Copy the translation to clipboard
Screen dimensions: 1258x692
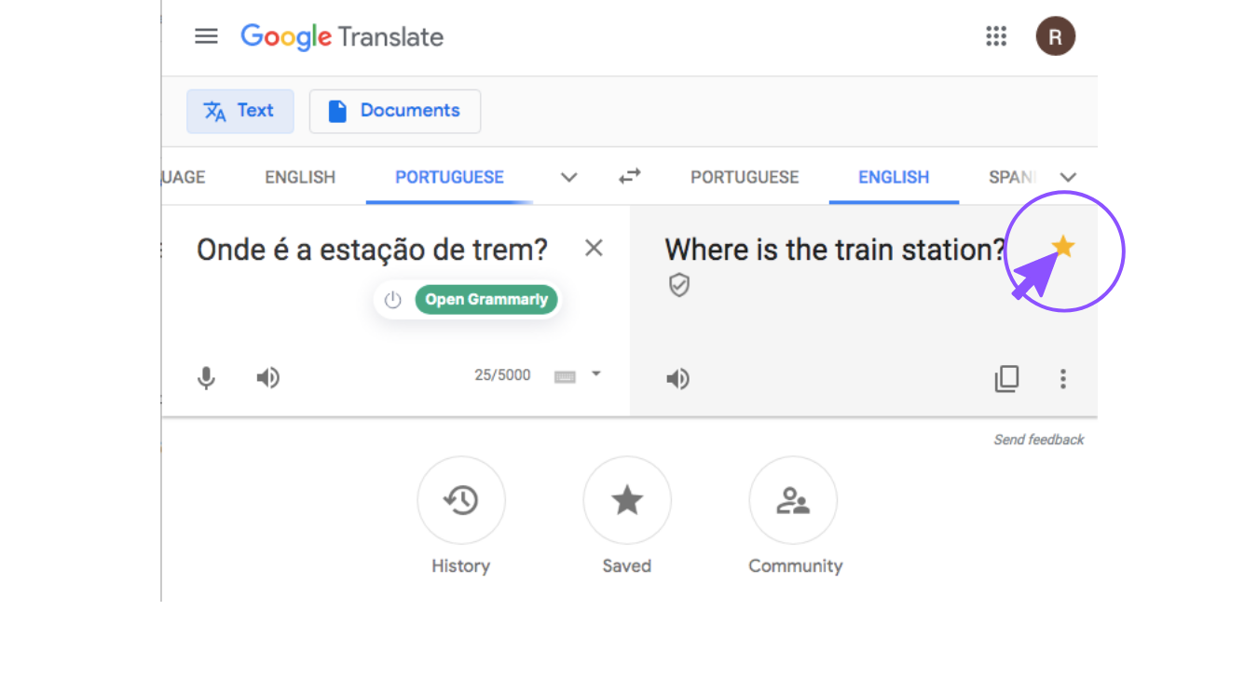tap(1006, 379)
